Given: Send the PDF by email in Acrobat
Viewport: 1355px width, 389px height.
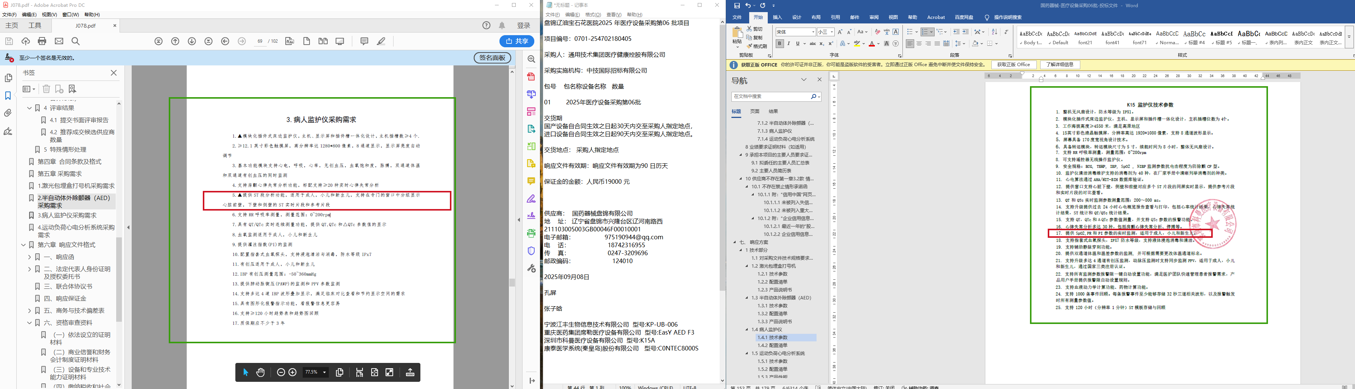Looking at the screenshot, I should [x=59, y=41].
